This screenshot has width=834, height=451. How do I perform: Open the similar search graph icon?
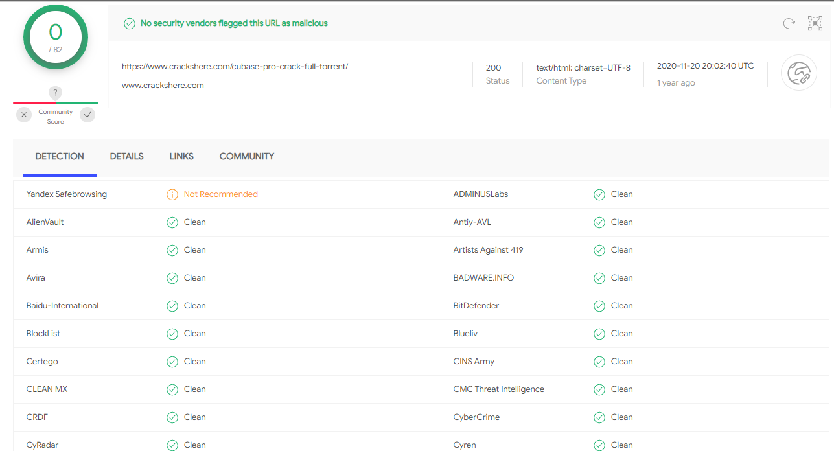tap(815, 23)
